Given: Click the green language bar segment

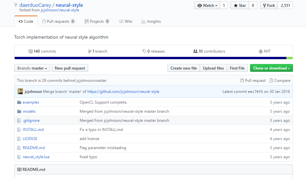Looking at the screenshot, I should click(290, 58).
